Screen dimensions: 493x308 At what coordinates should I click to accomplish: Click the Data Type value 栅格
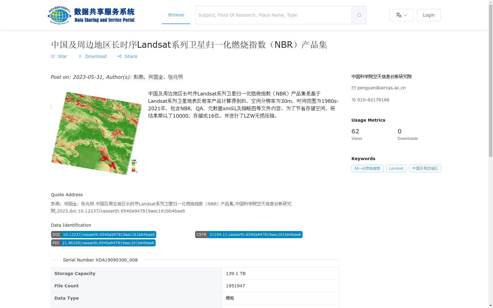pyautogui.click(x=230, y=298)
